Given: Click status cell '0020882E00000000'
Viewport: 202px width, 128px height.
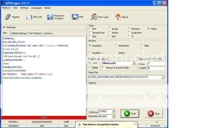Looking at the screenshot, I should pyautogui.click(x=42, y=122).
